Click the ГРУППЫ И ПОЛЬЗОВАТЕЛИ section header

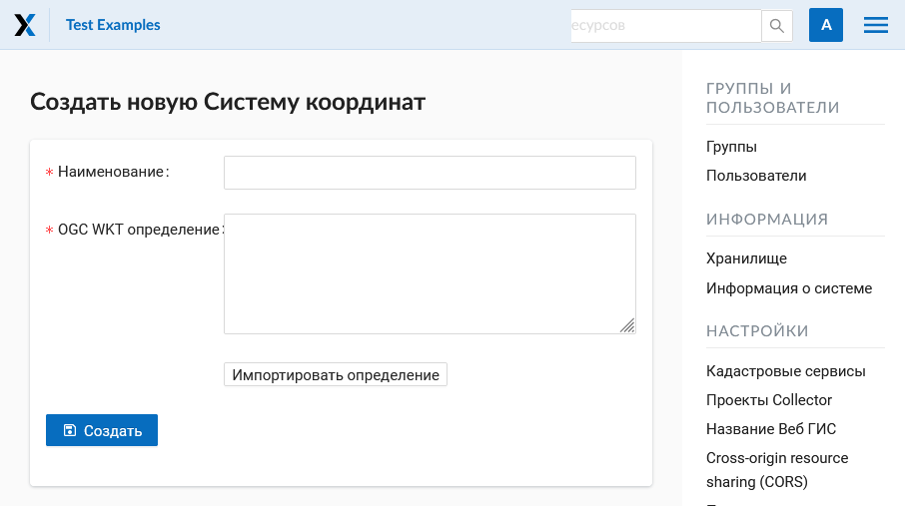tap(773, 98)
